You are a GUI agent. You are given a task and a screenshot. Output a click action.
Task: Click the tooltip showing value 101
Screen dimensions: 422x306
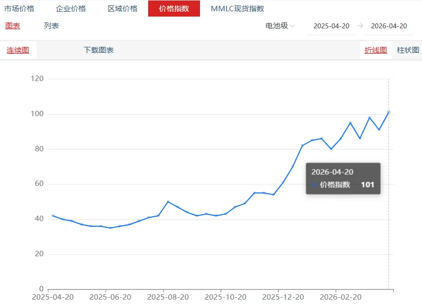[342, 179]
